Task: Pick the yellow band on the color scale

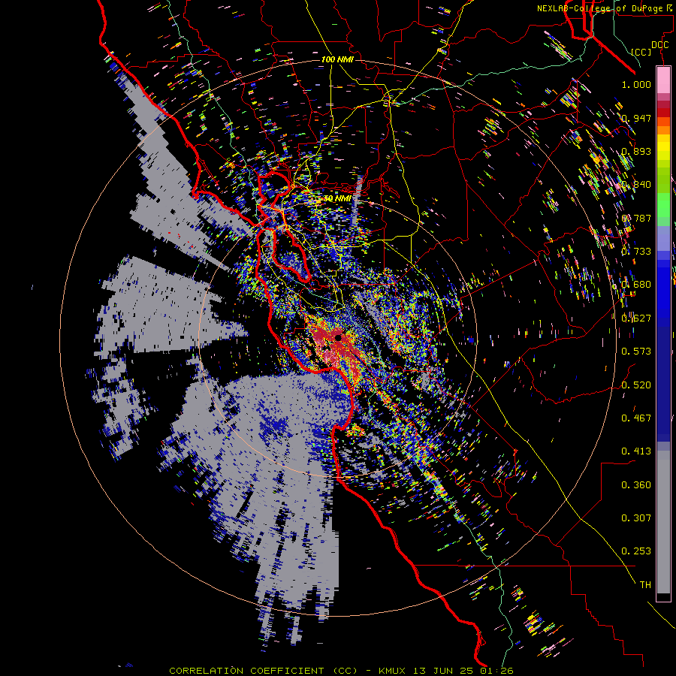Action: pyautogui.click(x=663, y=148)
